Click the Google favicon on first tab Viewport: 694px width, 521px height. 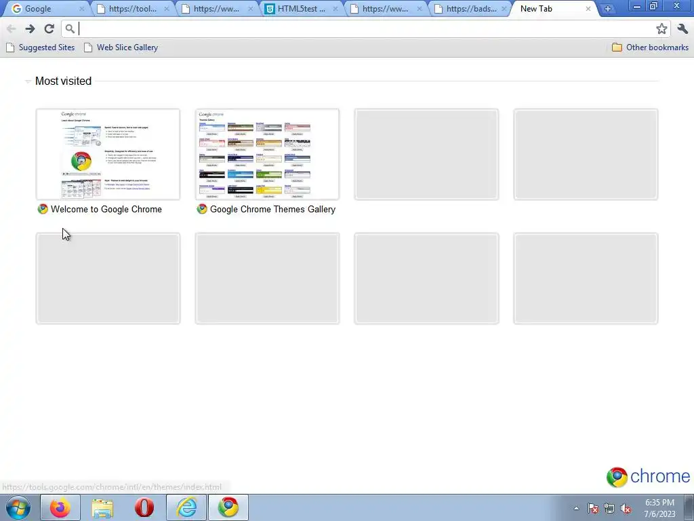point(16,8)
